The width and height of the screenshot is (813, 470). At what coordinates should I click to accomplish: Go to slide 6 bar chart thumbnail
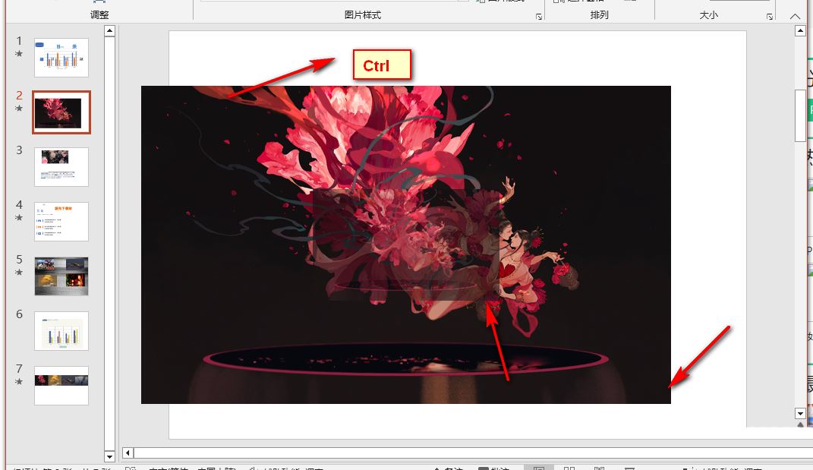point(61,331)
